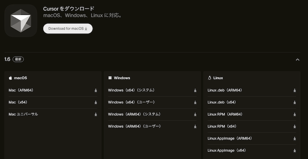Click the Download for macOS button
Viewport: 308px width, 159px height.
tap(68, 29)
